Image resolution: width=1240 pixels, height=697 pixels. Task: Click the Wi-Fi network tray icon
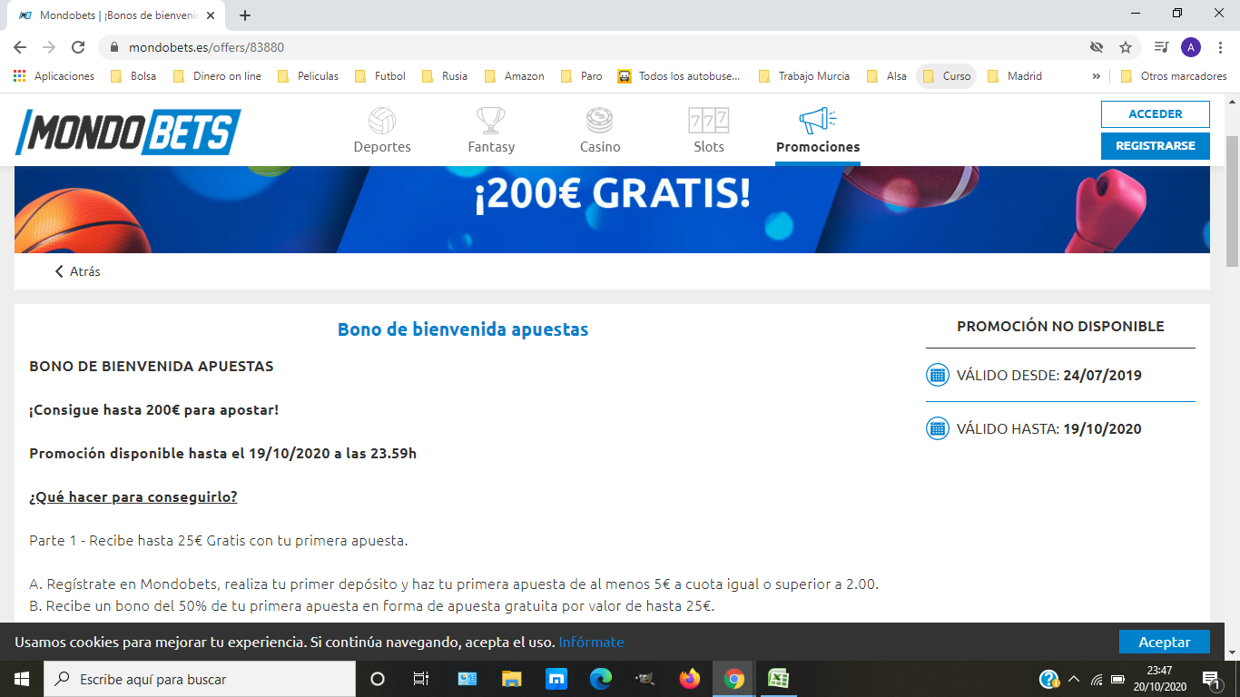pyautogui.click(x=1097, y=679)
